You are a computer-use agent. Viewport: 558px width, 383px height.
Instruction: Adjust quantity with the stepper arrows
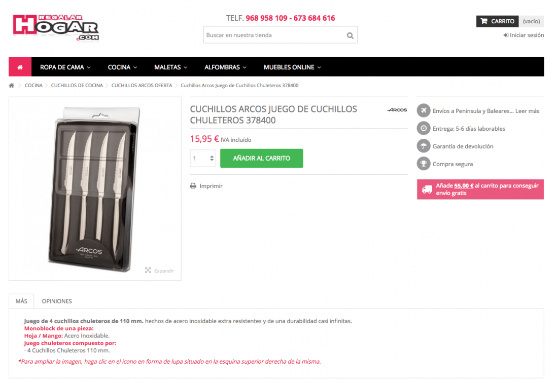click(212, 158)
